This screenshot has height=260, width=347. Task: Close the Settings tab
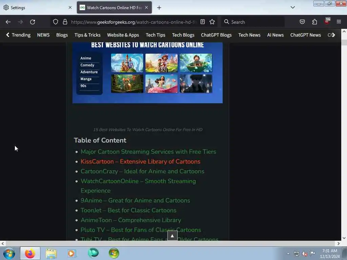70,7
